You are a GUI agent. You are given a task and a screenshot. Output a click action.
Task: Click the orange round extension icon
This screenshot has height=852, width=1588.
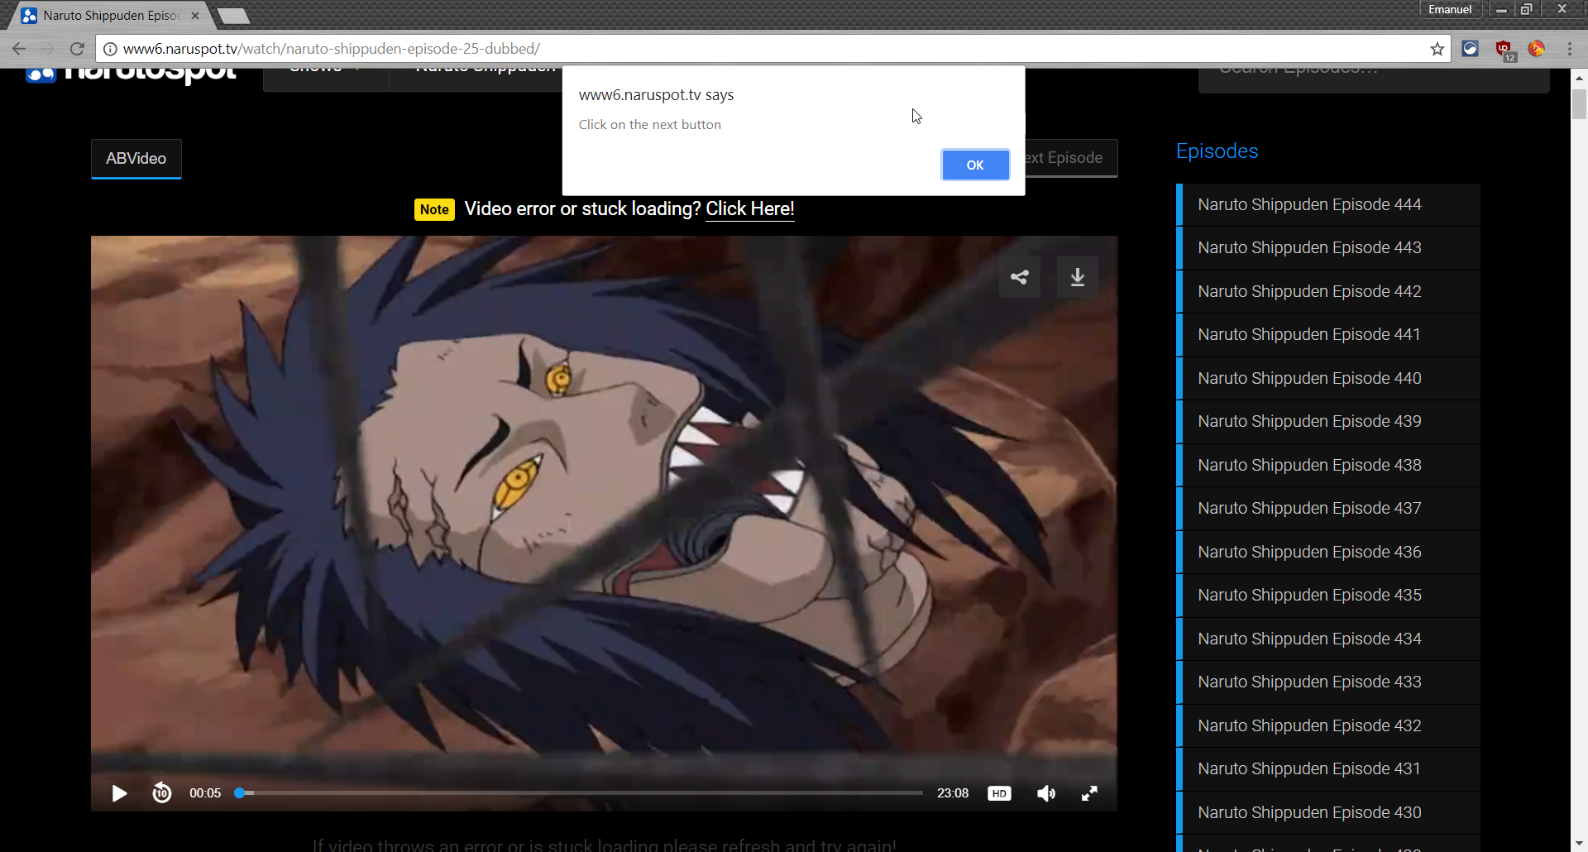click(x=1537, y=49)
